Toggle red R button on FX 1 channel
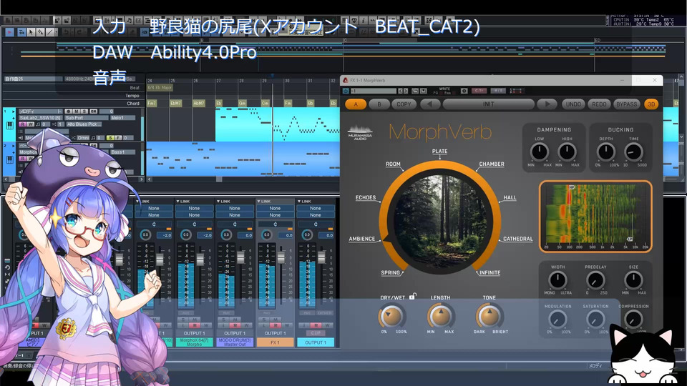The height and width of the screenshot is (386, 687). pos(275,326)
